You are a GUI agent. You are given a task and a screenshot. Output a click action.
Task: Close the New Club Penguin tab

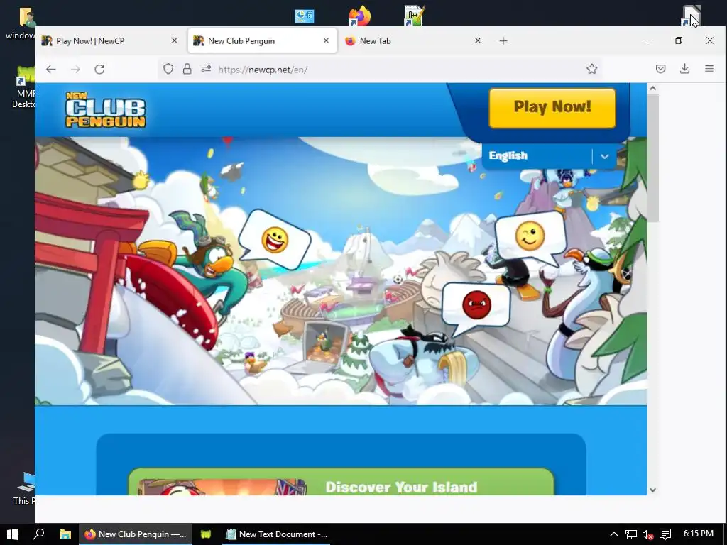(x=326, y=40)
